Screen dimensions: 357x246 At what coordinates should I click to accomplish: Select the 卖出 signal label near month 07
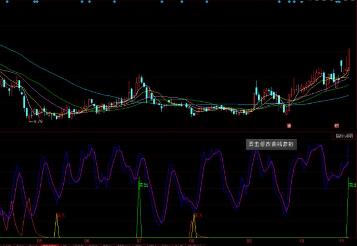pyautogui.click(x=143, y=185)
